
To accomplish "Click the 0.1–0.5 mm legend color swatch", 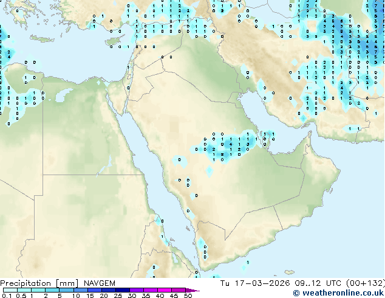I will tap(10, 290).
